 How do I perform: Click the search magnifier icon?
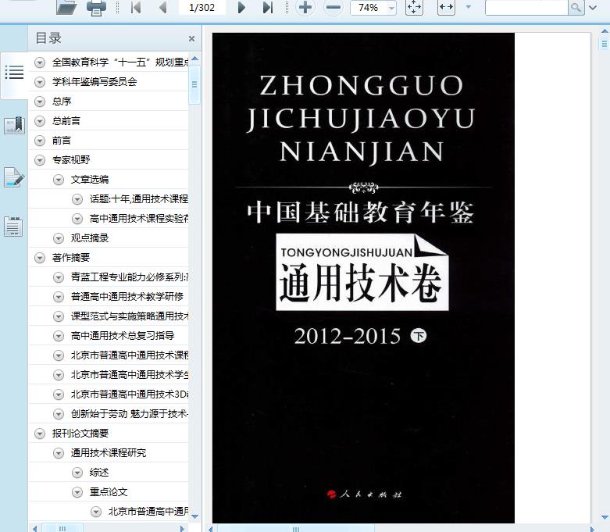(576, 7)
